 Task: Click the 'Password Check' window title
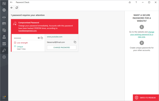[23, 2]
